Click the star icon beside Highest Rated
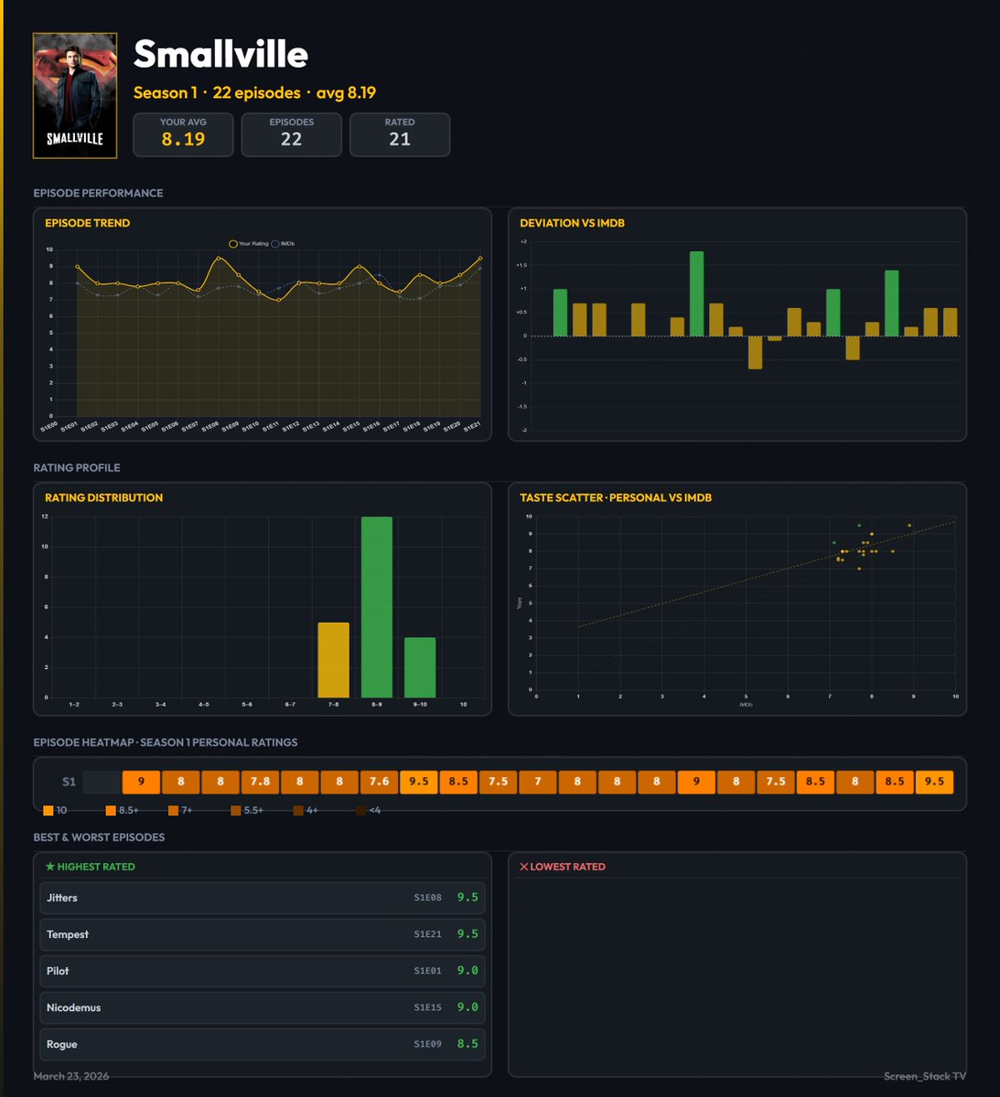This screenshot has height=1097, width=1000. (x=50, y=867)
